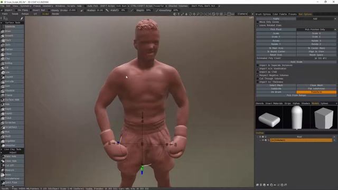Viewport: 338px width, 190px height.
Task: Select the Shift sculpt tool
Action: (x=12, y=45)
